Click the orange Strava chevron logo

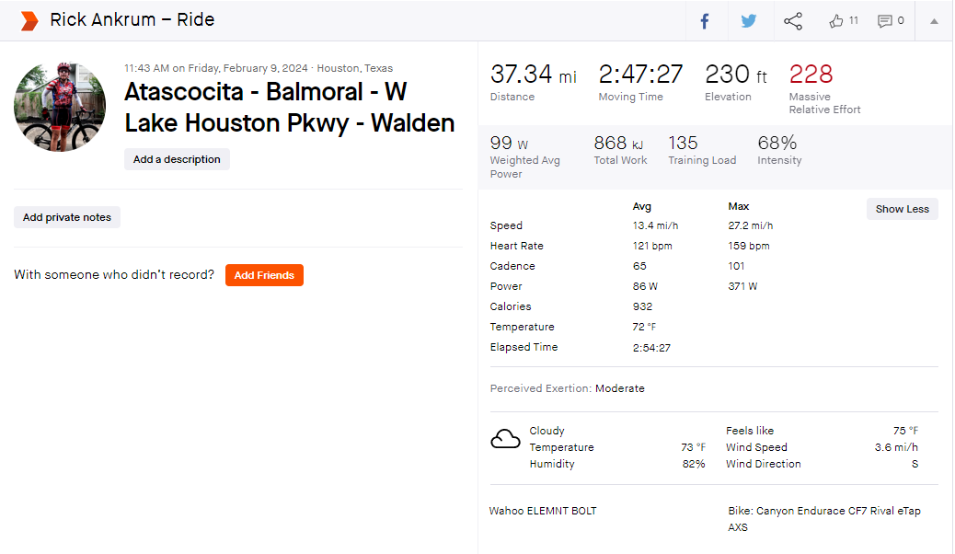pyautogui.click(x=29, y=21)
